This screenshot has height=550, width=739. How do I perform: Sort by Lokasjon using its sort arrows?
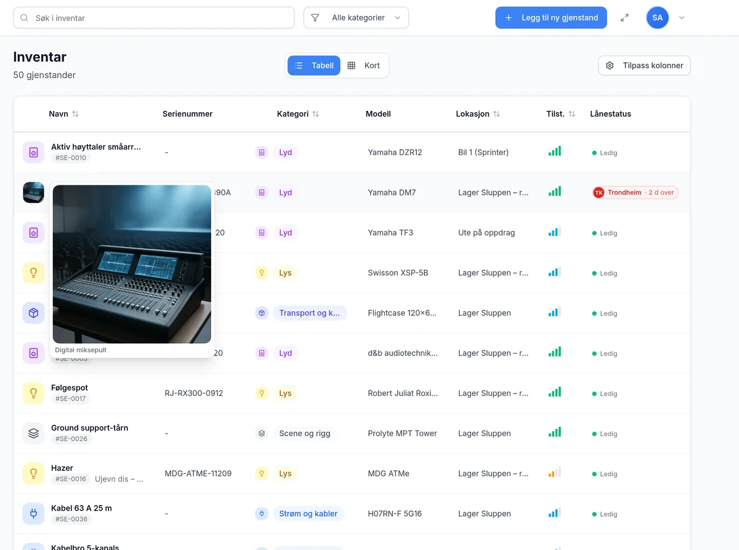pyautogui.click(x=496, y=114)
